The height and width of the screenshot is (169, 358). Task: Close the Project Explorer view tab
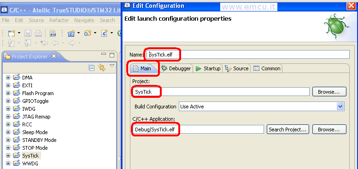[54, 56]
